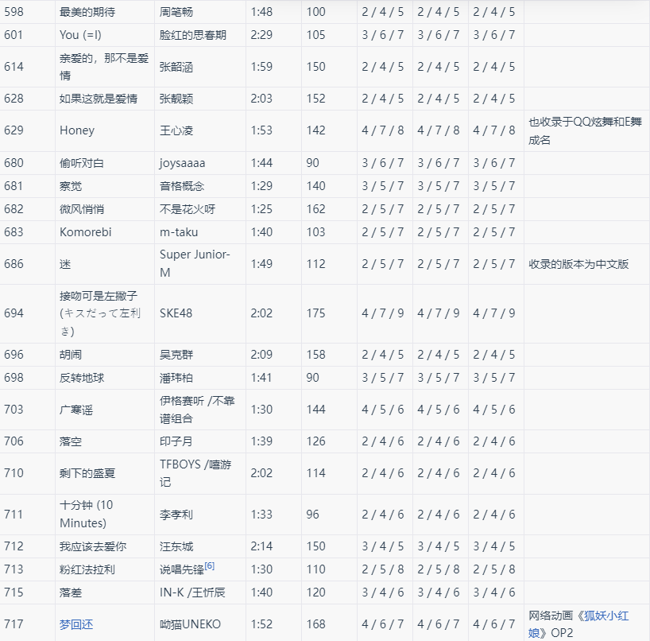
Task: Click BPM 96 in the 李孝利 row
Action: (x=312, y=515)
